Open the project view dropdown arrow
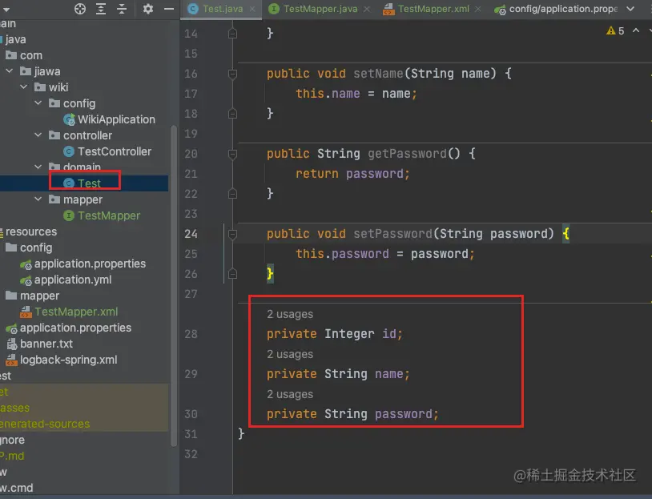This screenshot has width=652, height=499. [6, 9]
